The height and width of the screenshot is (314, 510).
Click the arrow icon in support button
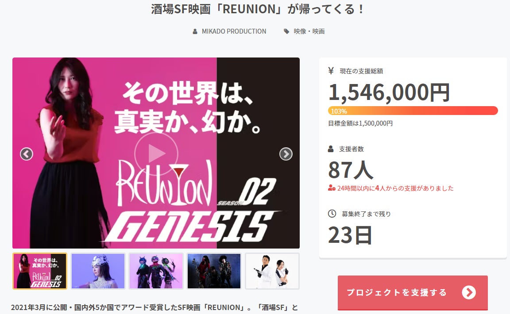point(469,292)
